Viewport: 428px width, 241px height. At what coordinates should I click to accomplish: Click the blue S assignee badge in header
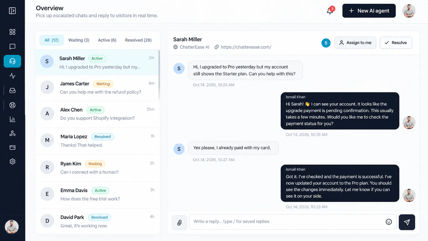click(326, 43)
